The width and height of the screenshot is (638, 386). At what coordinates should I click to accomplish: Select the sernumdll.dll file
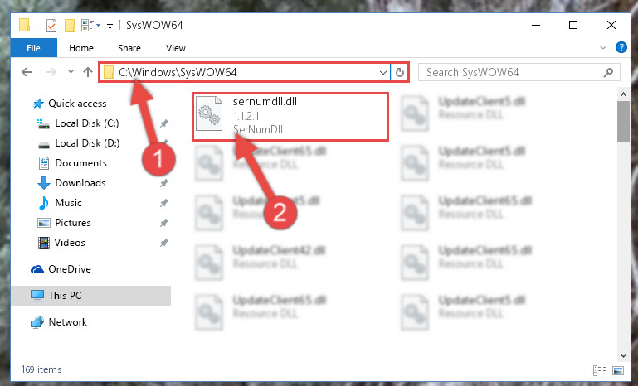pyautogui.click(x=290, y=117)
